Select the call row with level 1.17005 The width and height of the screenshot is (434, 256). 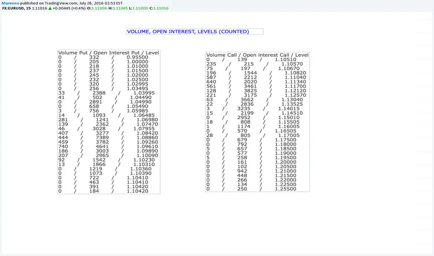tap(253, 135)
